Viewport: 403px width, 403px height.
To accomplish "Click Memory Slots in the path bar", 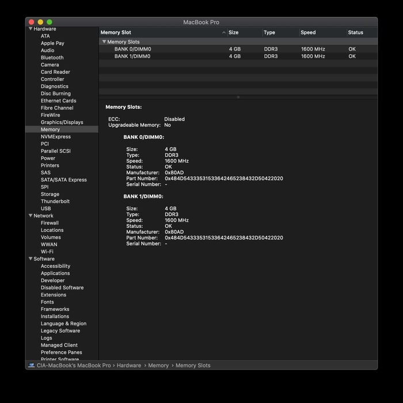I will point(193,365).
